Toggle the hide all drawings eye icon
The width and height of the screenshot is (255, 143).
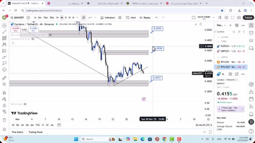(x=4, y=111)
